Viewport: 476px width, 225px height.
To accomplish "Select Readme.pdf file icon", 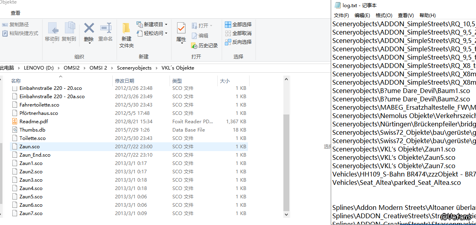I will click(15, 122).
